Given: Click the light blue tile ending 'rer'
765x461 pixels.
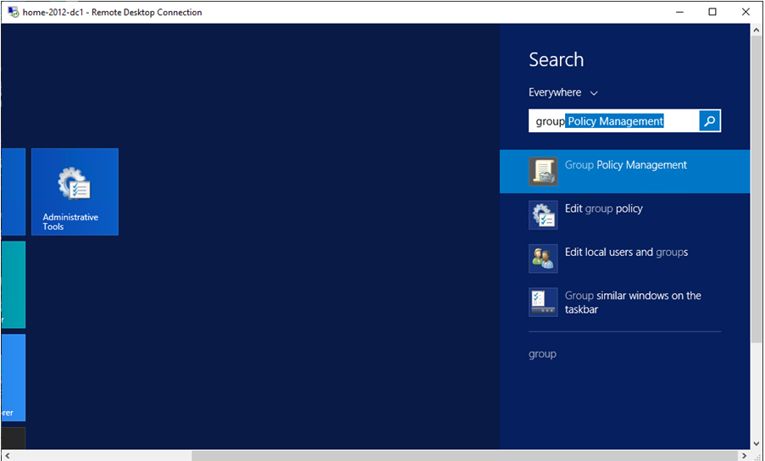Looking at the screenshot, I should tap(14, 377).
